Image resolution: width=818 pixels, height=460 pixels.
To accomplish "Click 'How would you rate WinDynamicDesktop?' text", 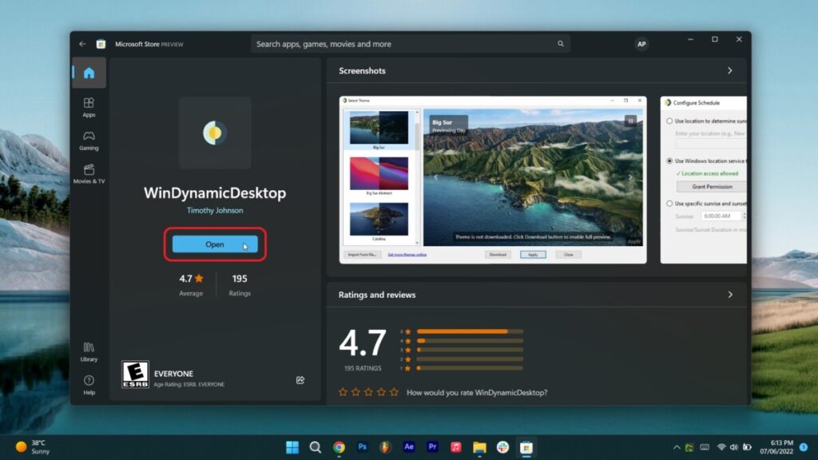I will [477, 393].
